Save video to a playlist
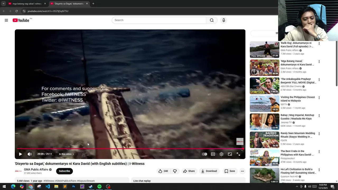 tap(230, 171)
